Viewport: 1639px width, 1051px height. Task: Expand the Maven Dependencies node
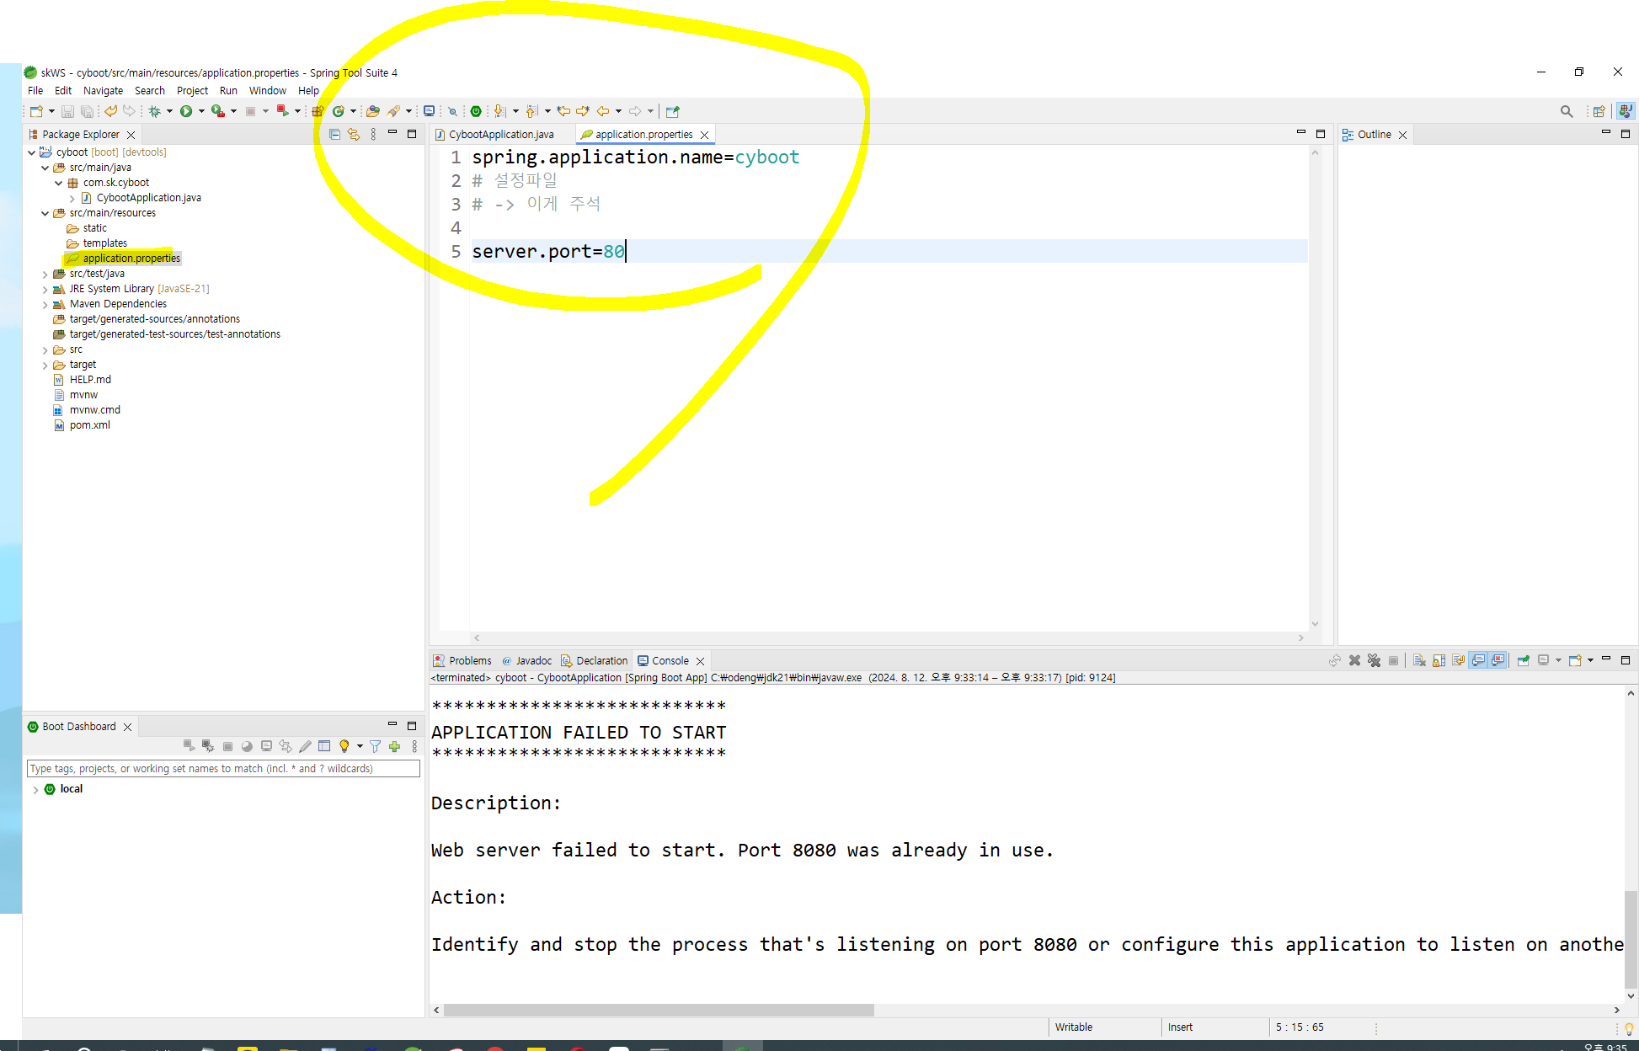click(x=45, y=305)
